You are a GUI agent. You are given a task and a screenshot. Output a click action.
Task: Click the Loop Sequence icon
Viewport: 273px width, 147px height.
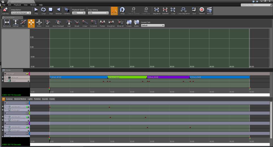click(x=184, y=11)
